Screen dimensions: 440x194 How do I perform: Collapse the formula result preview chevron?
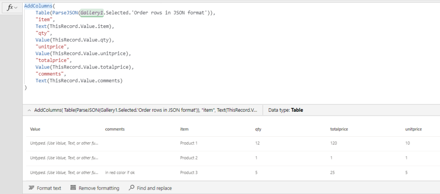pyautogui.click(x=29, y=110)
